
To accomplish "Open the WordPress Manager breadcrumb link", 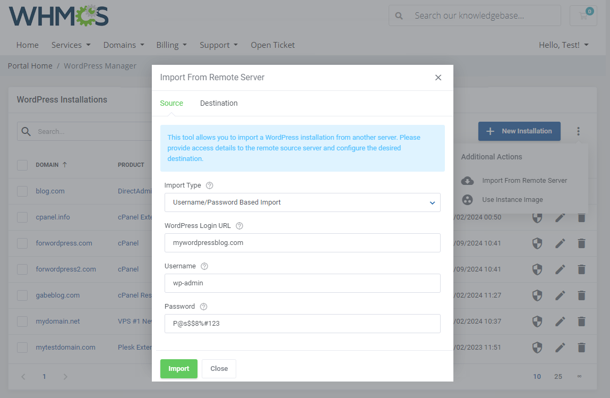I will coord(100,65).
